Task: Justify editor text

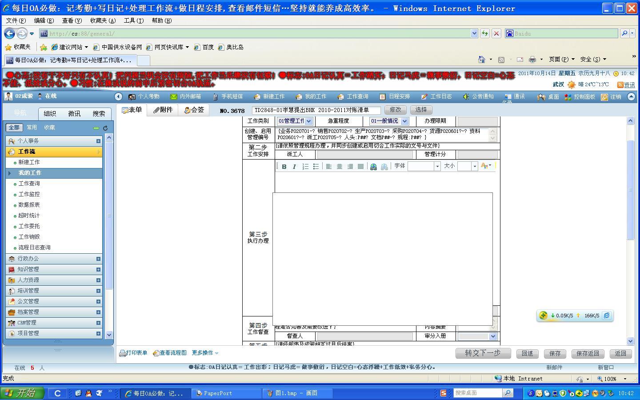Action: [x=361, y=166]
